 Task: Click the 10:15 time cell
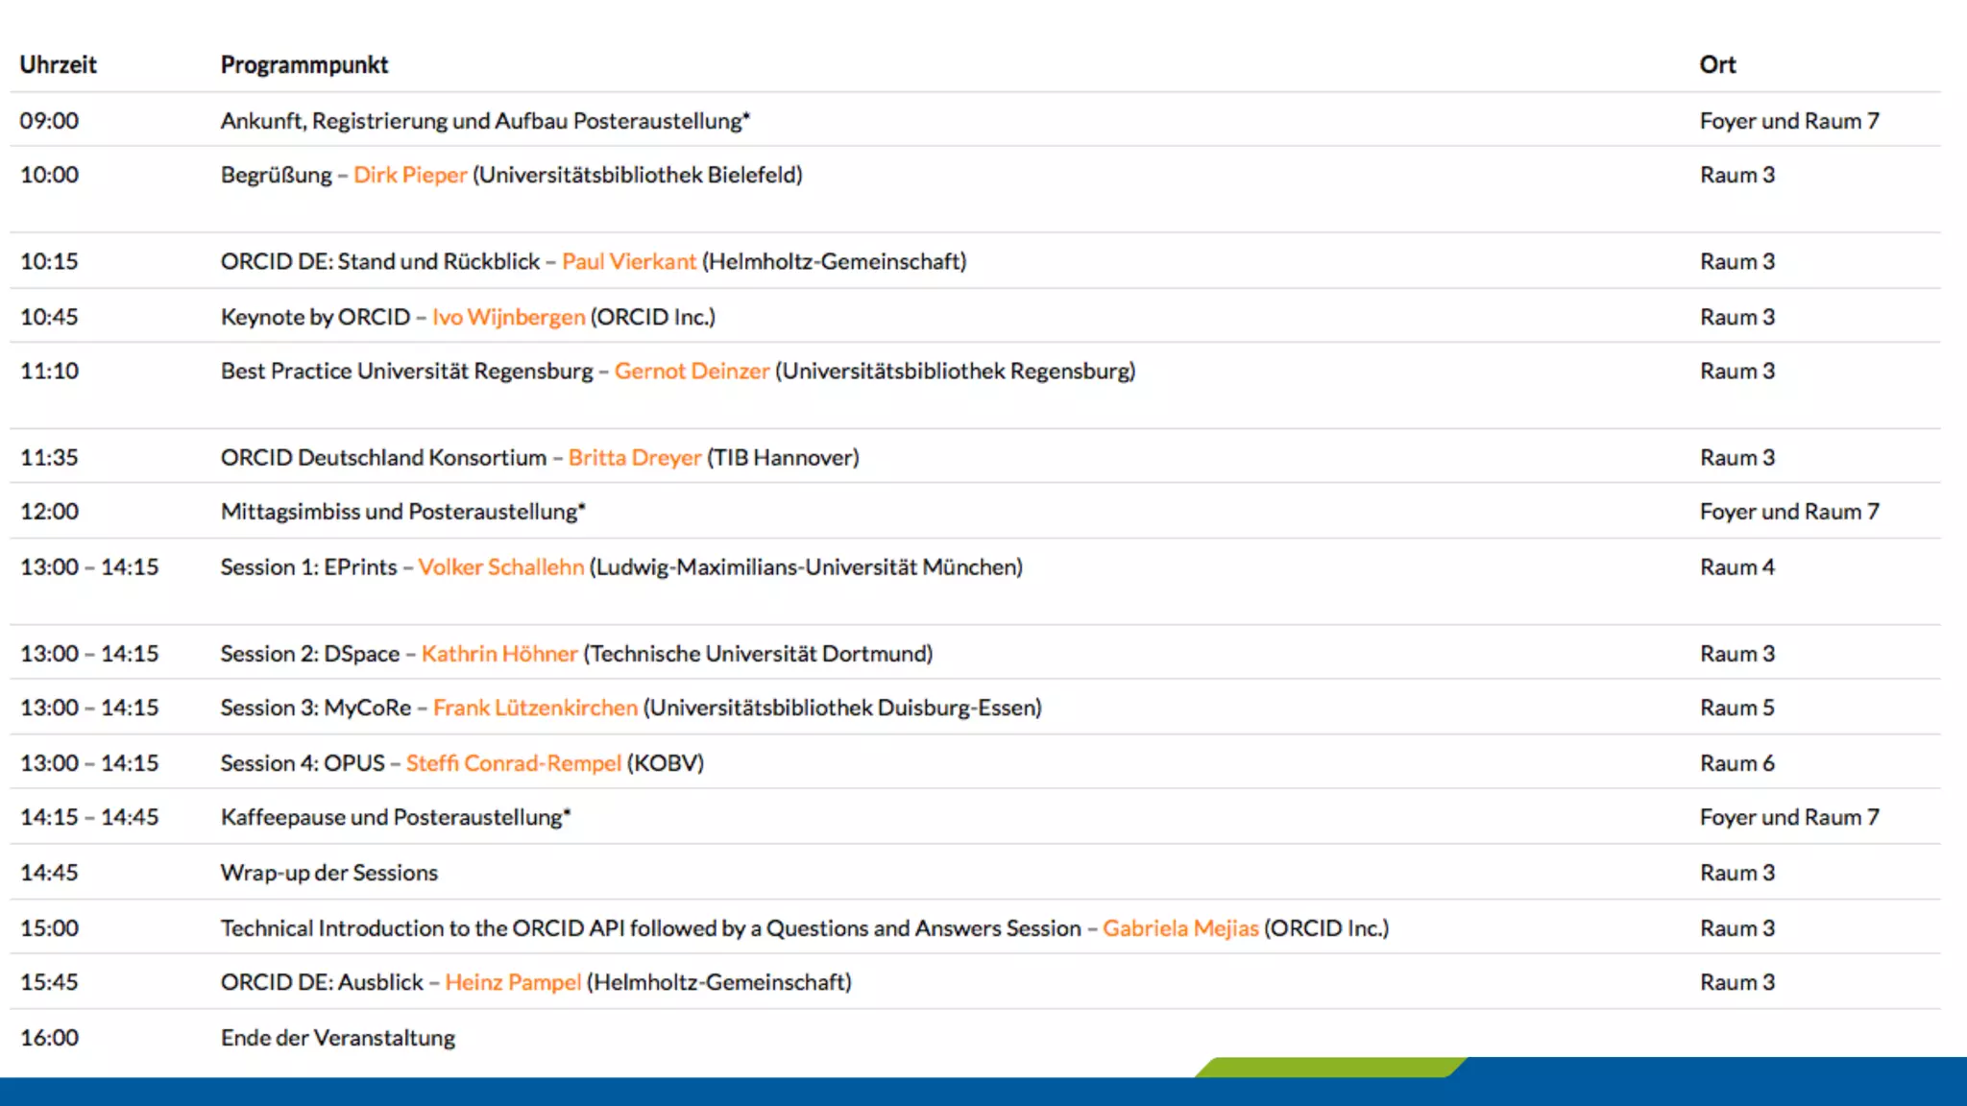[x=50, y=261]
